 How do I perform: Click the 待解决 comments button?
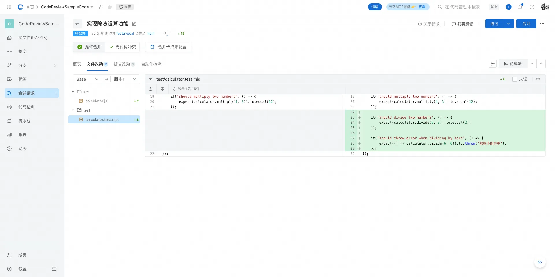point(513,64)
